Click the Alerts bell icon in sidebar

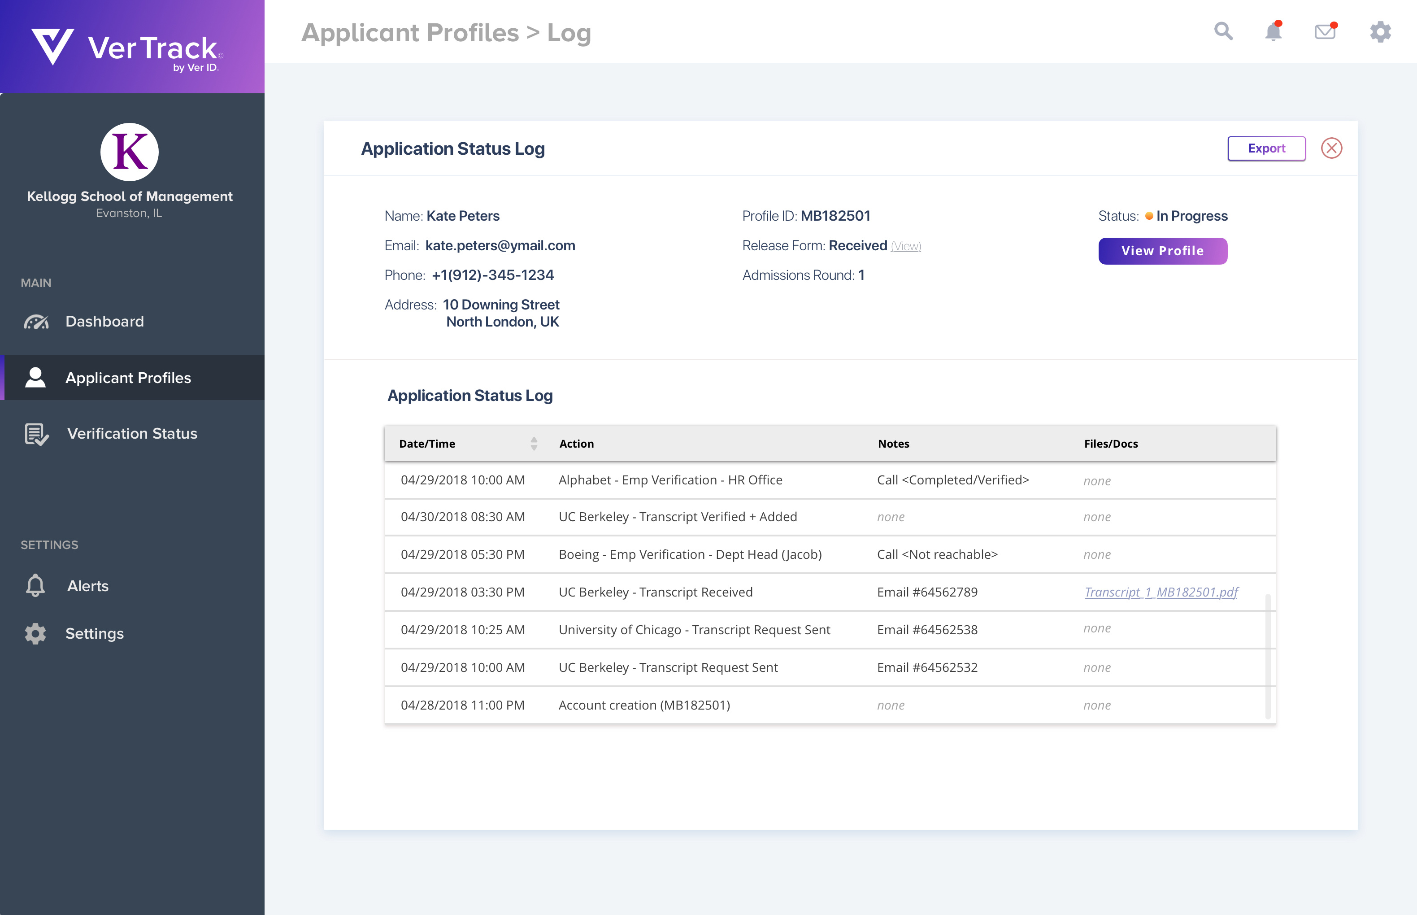pyautogui.click(x=35, y=586)
